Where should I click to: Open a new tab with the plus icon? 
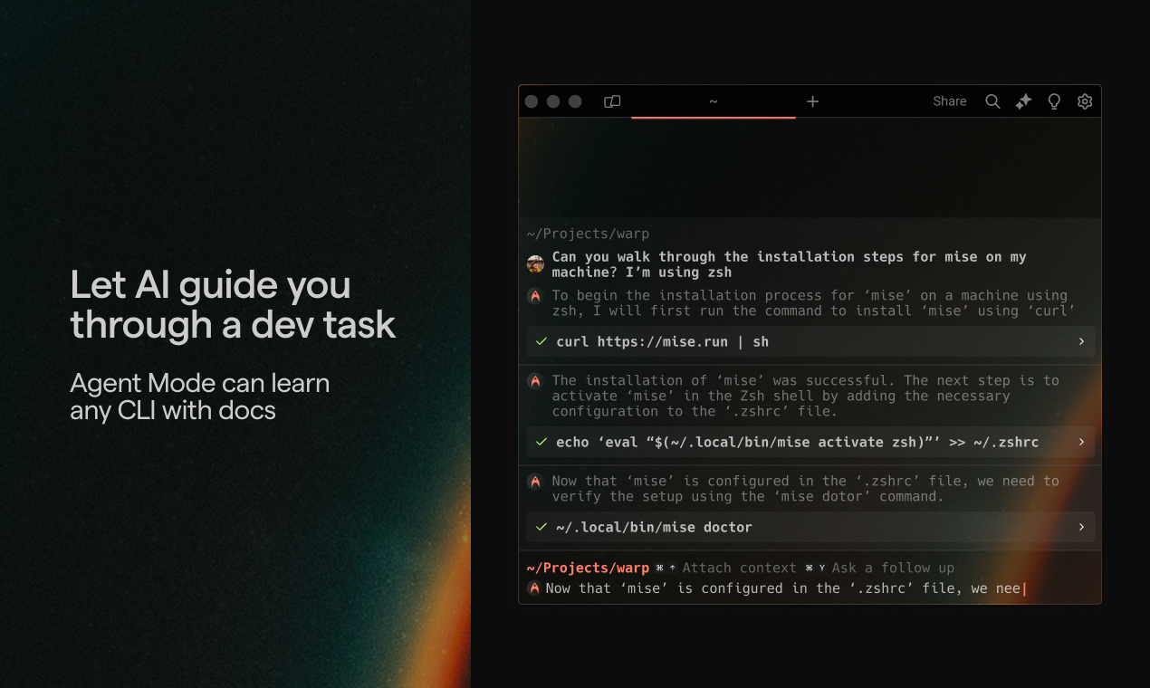point(812,101)
